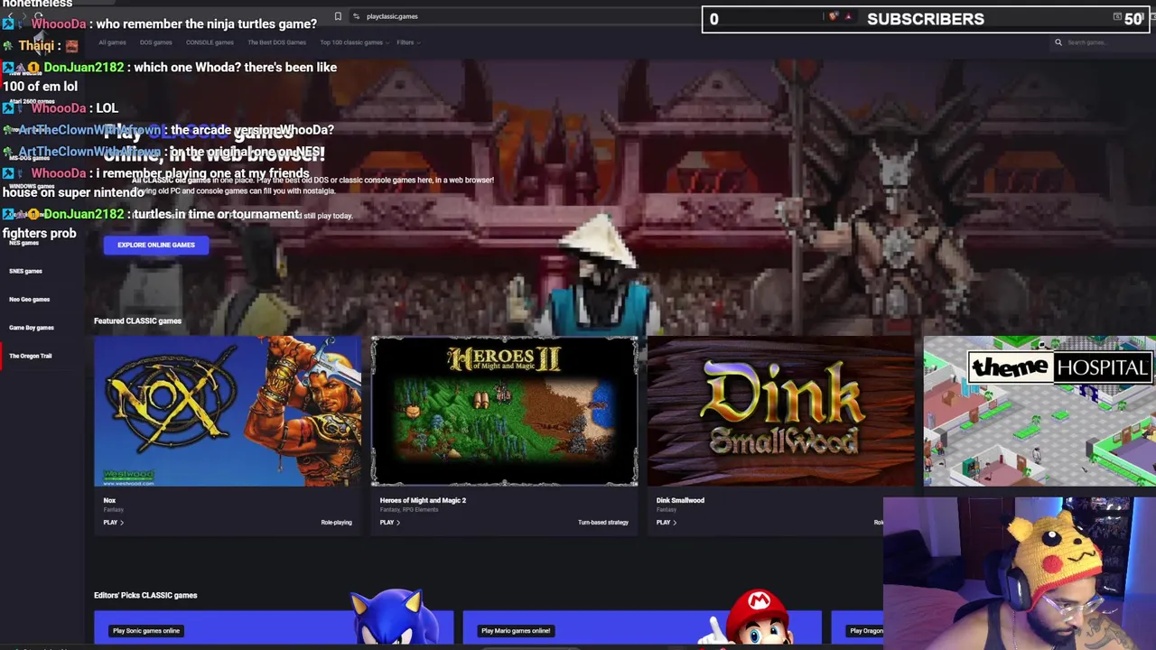
Task: Click the site info icon in the address bar
Action: coord(357,16)
